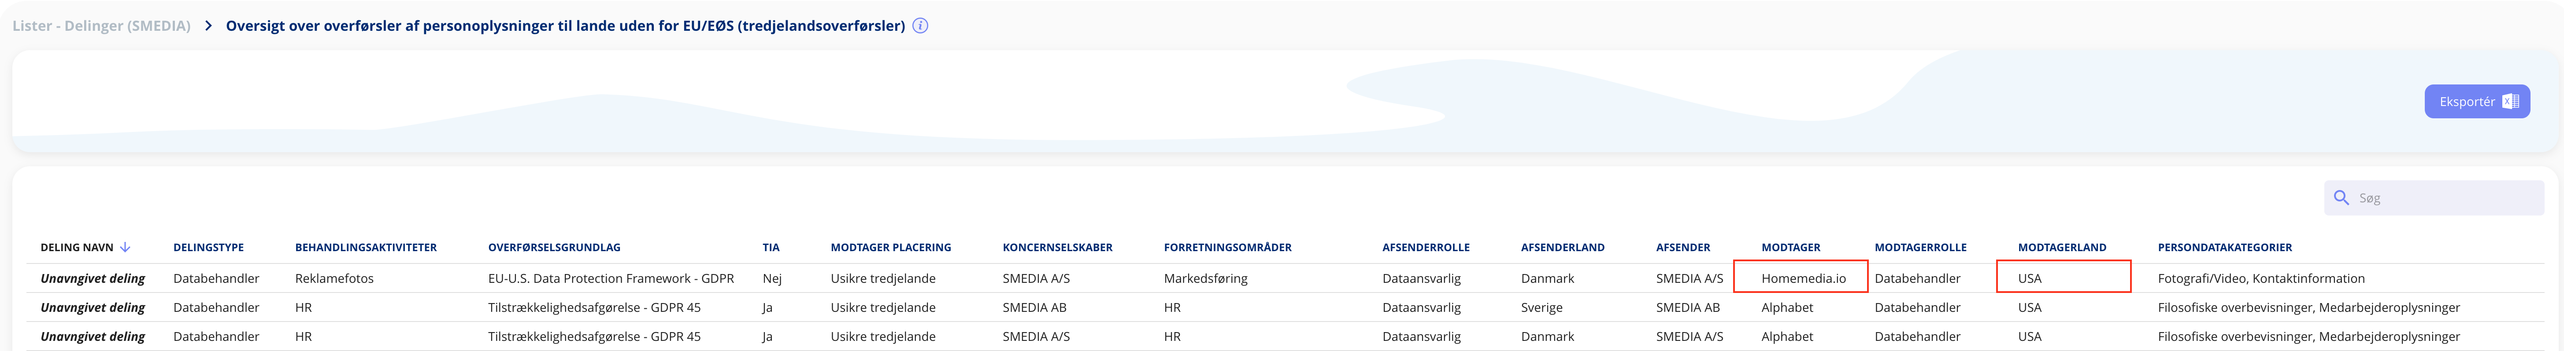Click the magnifier icon in the search box
Screen dimensions: 2564x351
(x=2341, y=198)
